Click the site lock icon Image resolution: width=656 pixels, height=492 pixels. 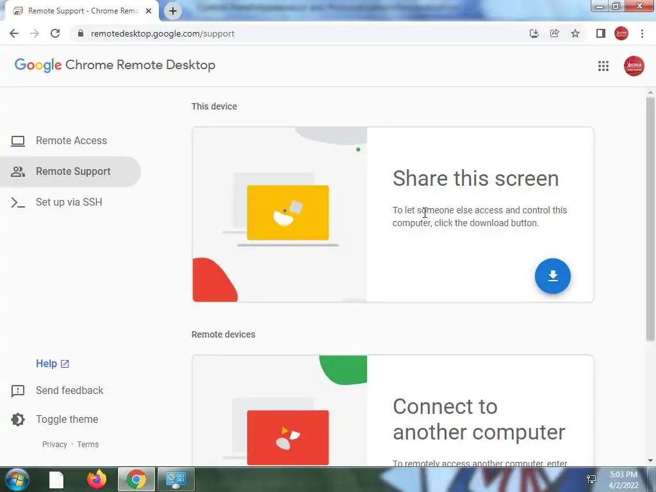click(x=81, y=33)
